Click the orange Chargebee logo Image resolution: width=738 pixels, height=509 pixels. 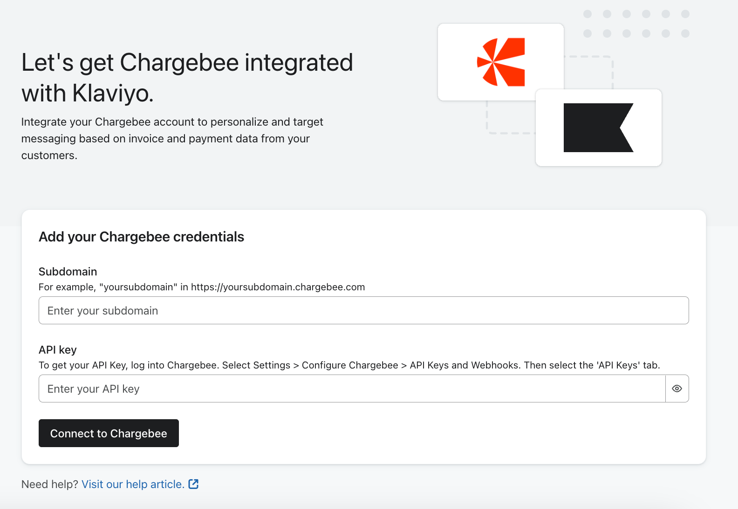click(x=501, y=62)
